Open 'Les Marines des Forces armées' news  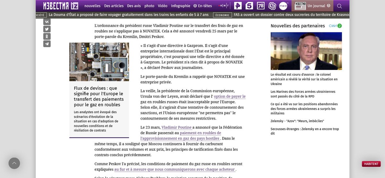click(303, 94)
